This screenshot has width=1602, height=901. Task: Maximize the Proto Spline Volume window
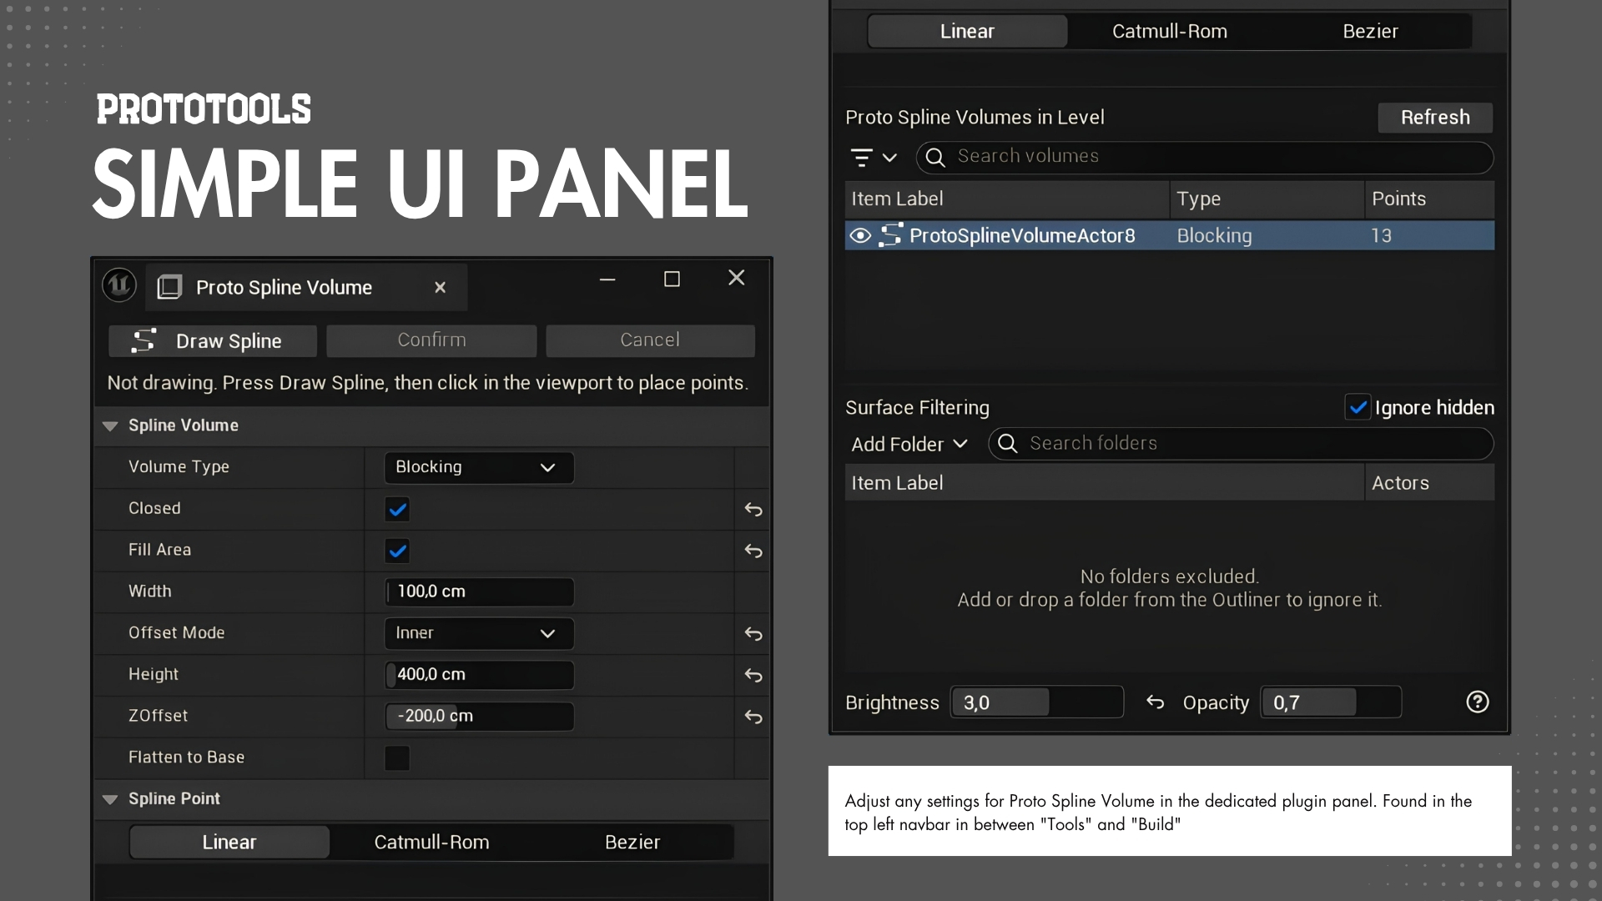(672, 279)
